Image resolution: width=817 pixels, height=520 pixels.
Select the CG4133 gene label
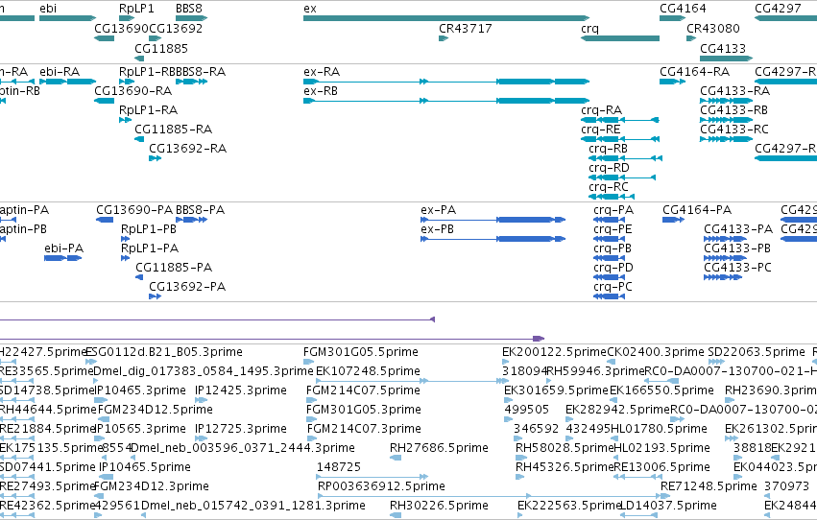(x=723, y=48)
